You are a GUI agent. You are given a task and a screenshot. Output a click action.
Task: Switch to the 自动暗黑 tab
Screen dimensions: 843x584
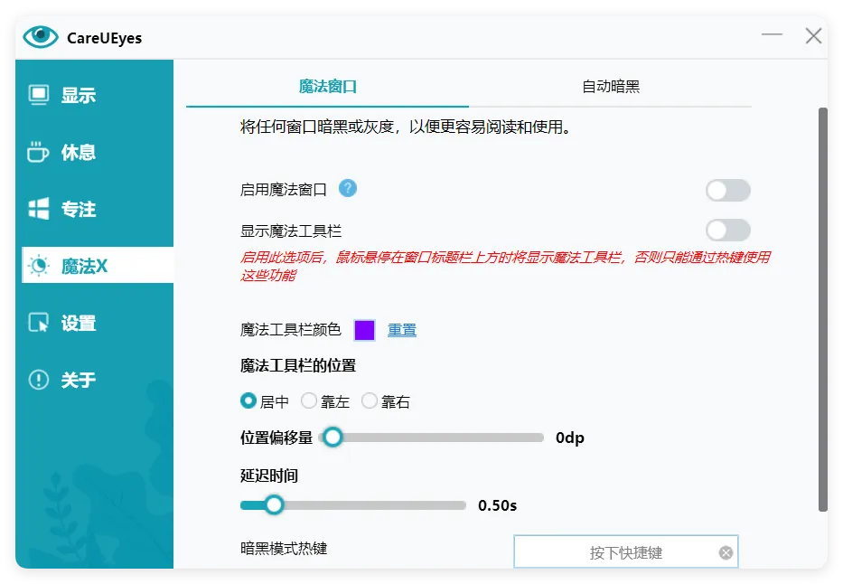click(x=611, y=87)
